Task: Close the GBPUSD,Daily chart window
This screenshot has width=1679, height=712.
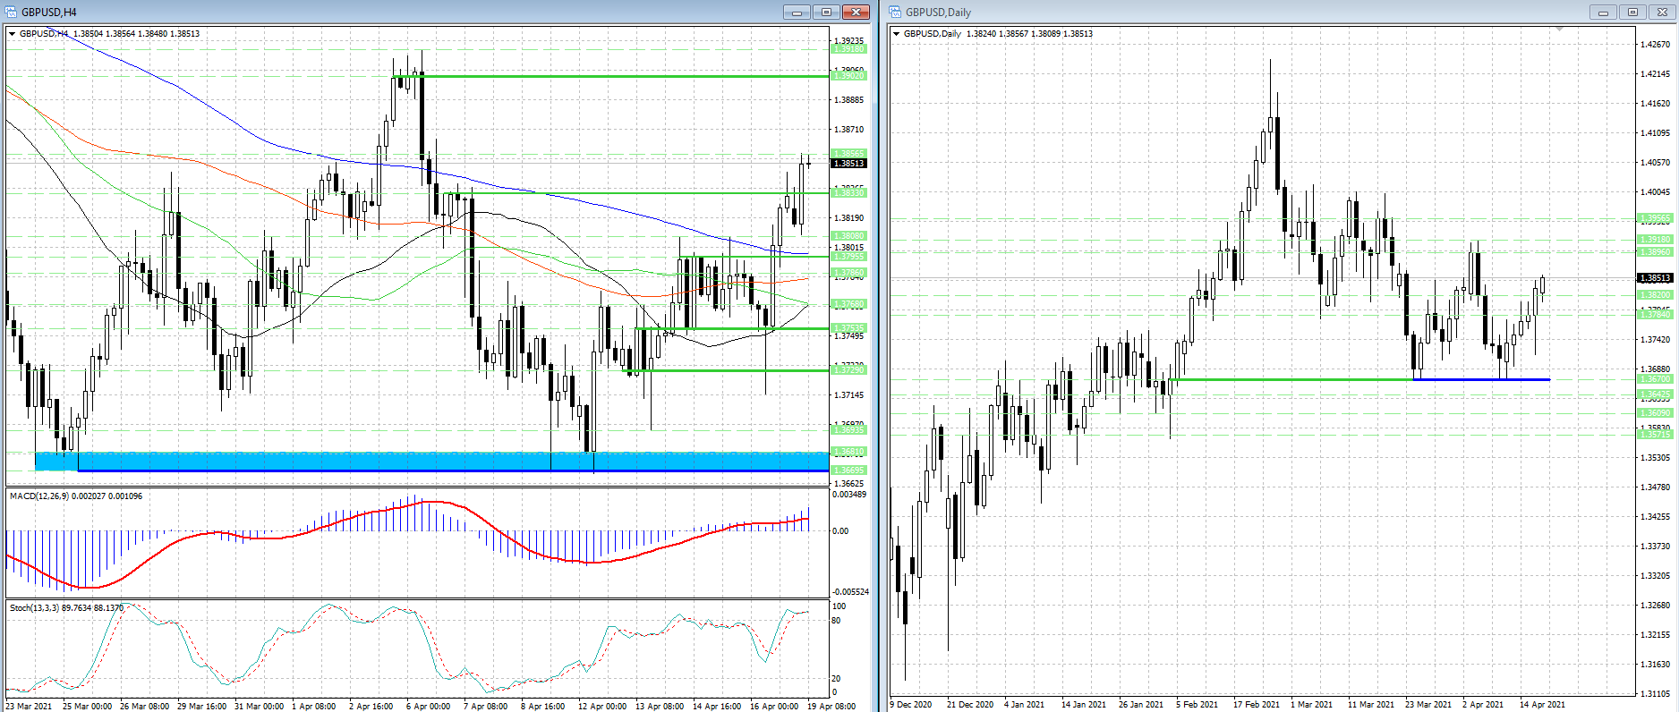Action: [x=1662, y=12]
